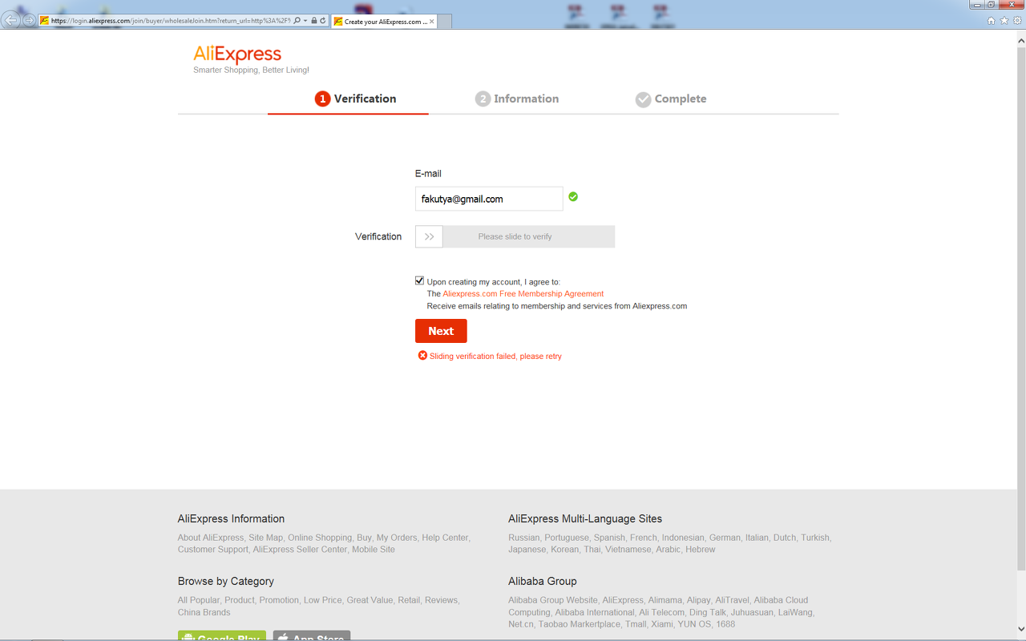Screen dimensions: 1026x641
Task: Open 'Site Map' footer link
Action: [x=265, y=538]
